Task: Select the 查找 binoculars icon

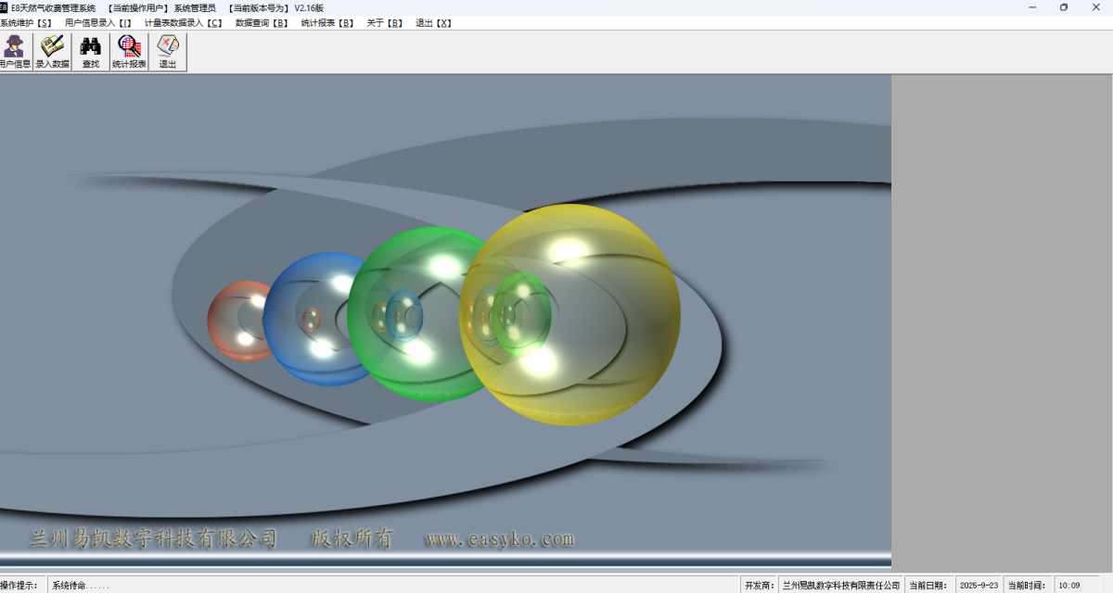Action: [x=90, y=52]
